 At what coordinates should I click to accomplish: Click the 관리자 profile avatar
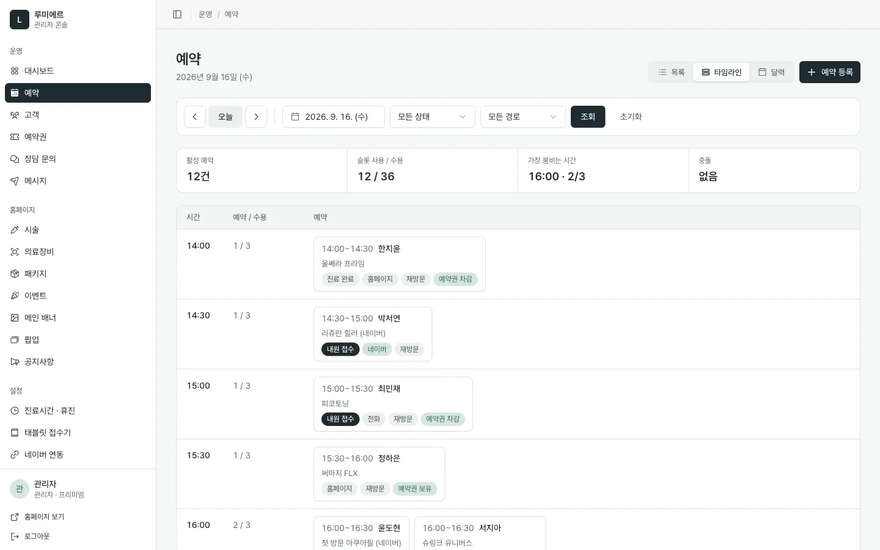[20, 489]
